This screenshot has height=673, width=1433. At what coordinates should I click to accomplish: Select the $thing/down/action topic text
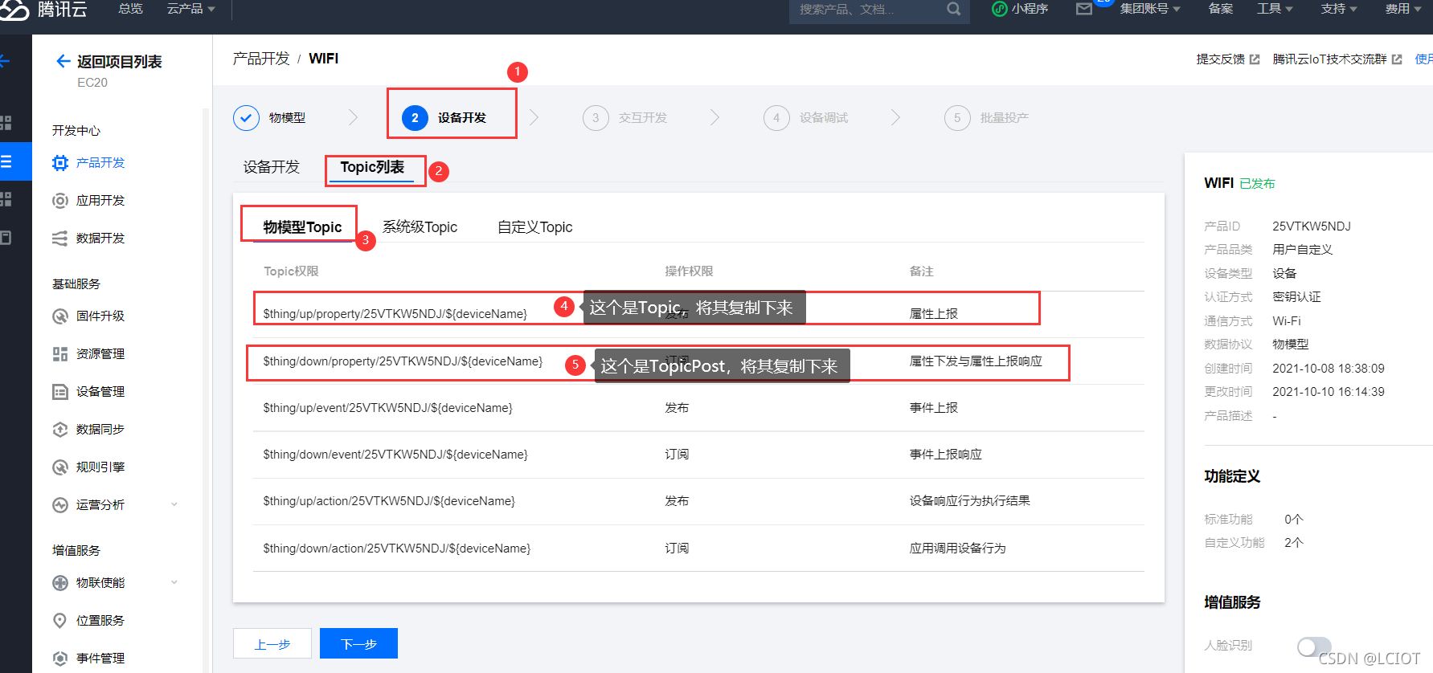coord(397,549)
